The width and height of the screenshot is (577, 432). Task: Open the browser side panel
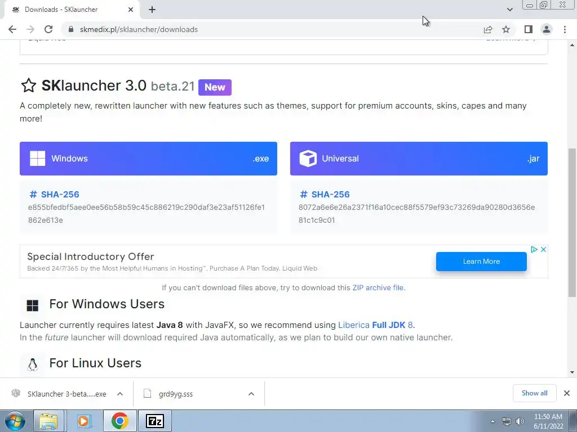pos(529,29)
